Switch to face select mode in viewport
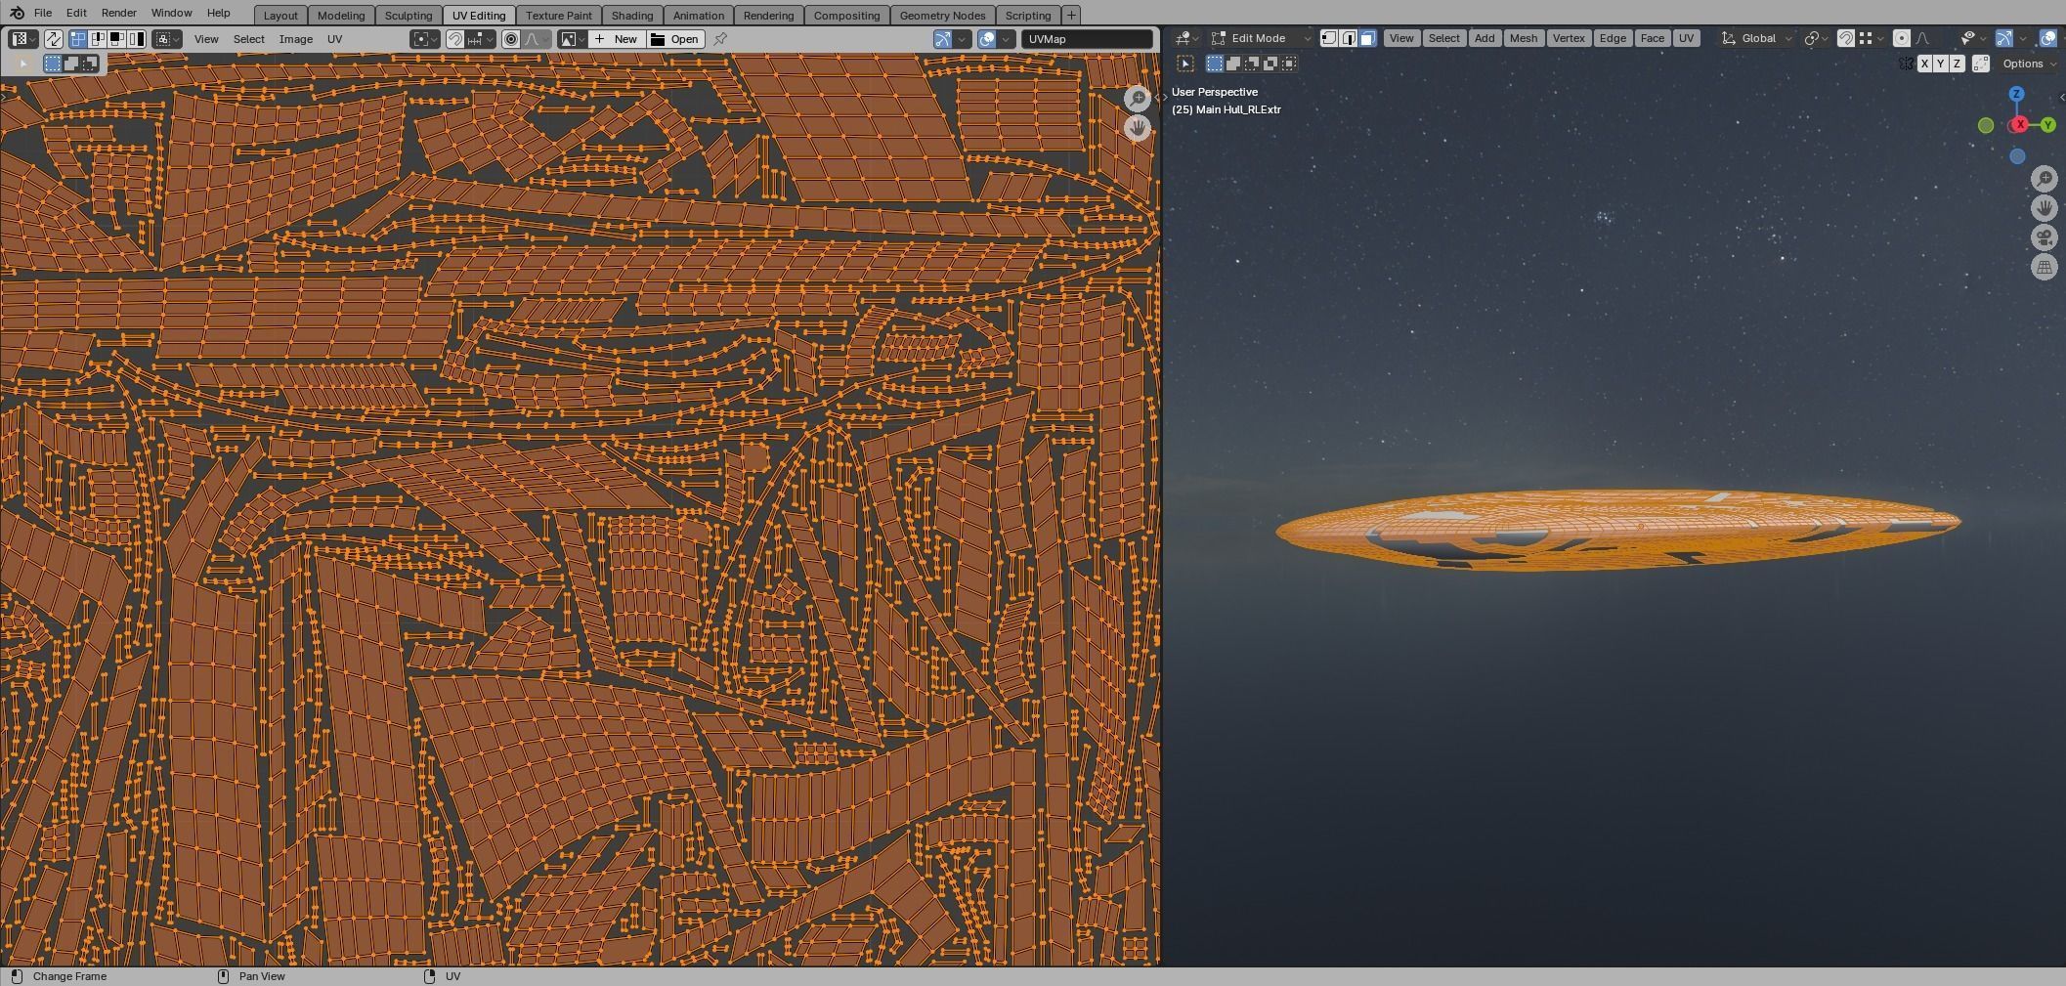 (x=1368, y=38)
